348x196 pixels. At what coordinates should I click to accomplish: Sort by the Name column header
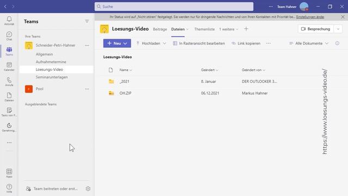(x=126, y=70)
